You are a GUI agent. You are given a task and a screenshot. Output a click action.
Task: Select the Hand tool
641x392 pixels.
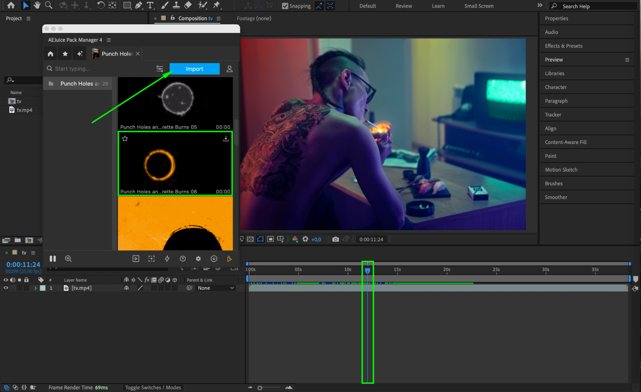pyautogui.click(x=37, y=5)
